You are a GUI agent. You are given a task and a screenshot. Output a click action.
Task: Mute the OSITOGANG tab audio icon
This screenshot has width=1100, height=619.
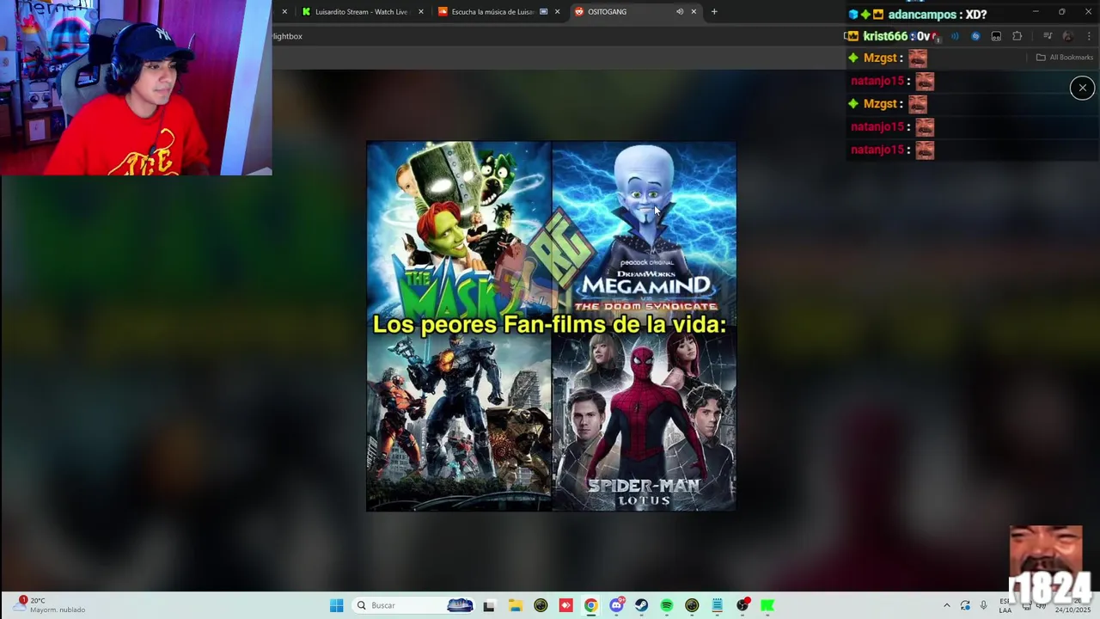[x=680, y=12]
